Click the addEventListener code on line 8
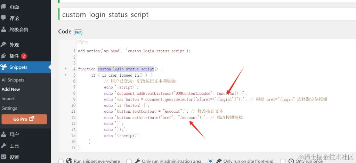This screenshot has width=356, height=163. tap(176, 93)
